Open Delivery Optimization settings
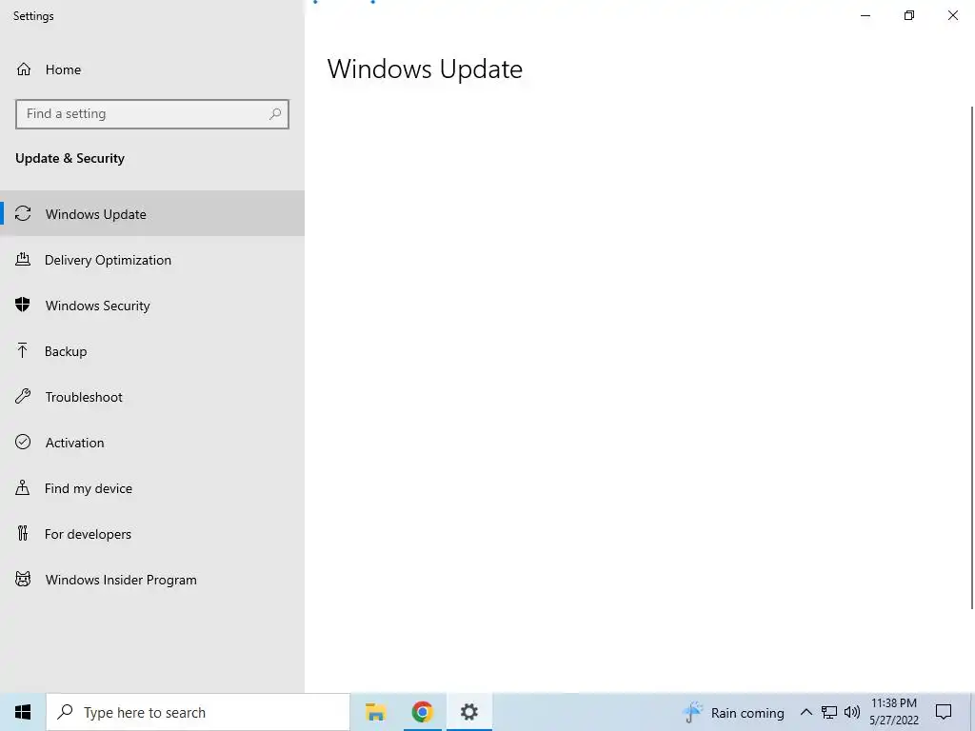Viewport: 975px width, 731px height. 152,260
